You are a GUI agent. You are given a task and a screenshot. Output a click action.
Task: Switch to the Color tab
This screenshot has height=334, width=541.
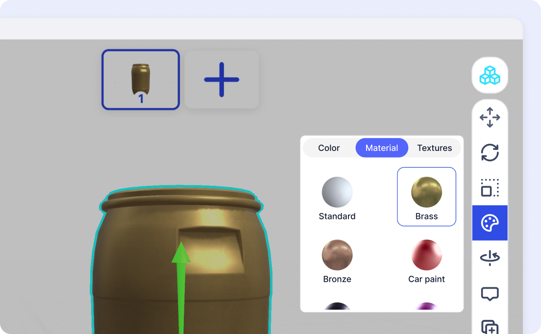pos(329,148)
